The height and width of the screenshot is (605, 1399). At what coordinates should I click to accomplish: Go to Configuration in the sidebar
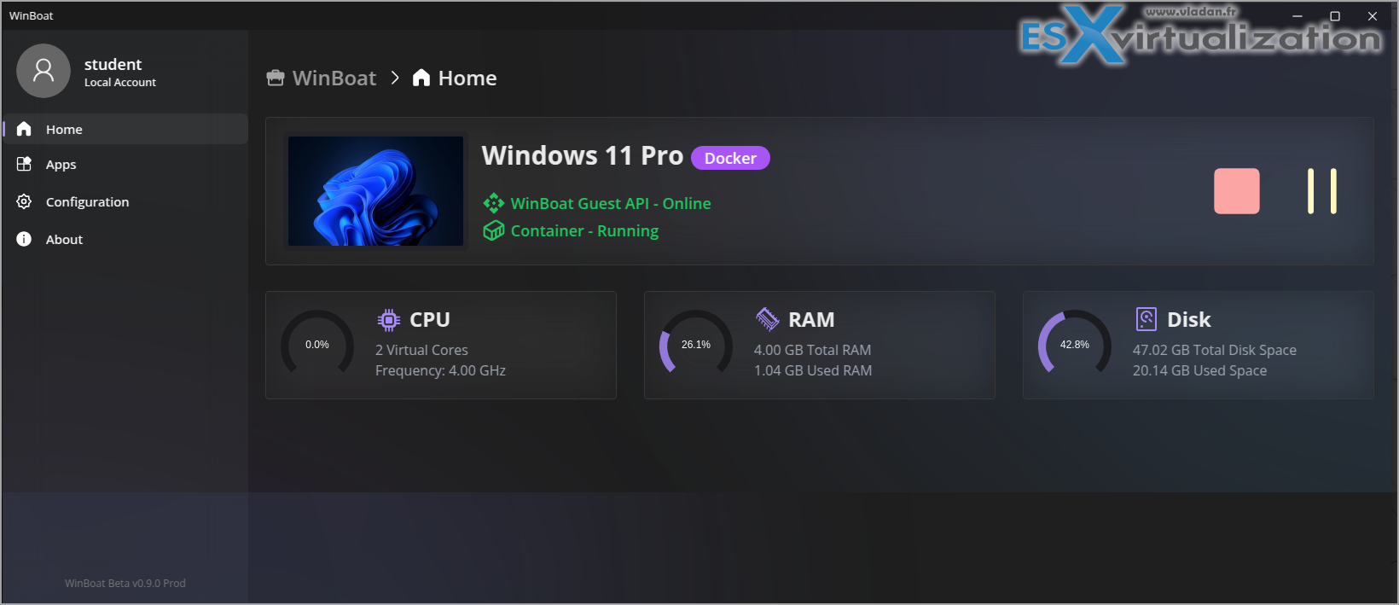(x=87, y=202)
